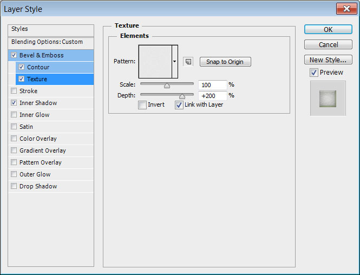The image size is (360, 275).
Task: Select the Gradient Overlay style
Action: point(43,150)
